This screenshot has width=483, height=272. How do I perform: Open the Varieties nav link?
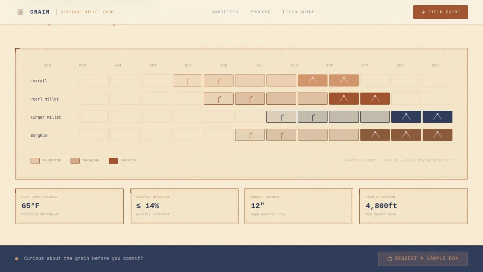tap(225, 12)
